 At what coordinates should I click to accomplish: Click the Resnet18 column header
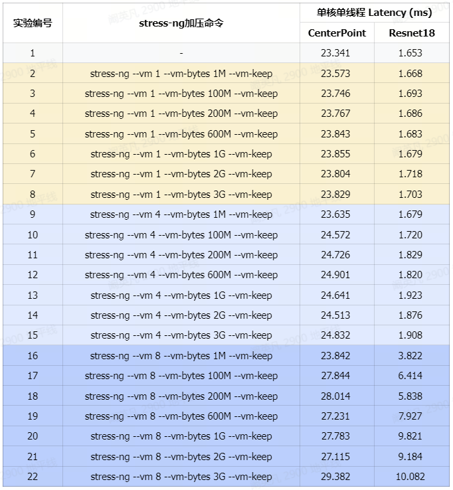411,33
